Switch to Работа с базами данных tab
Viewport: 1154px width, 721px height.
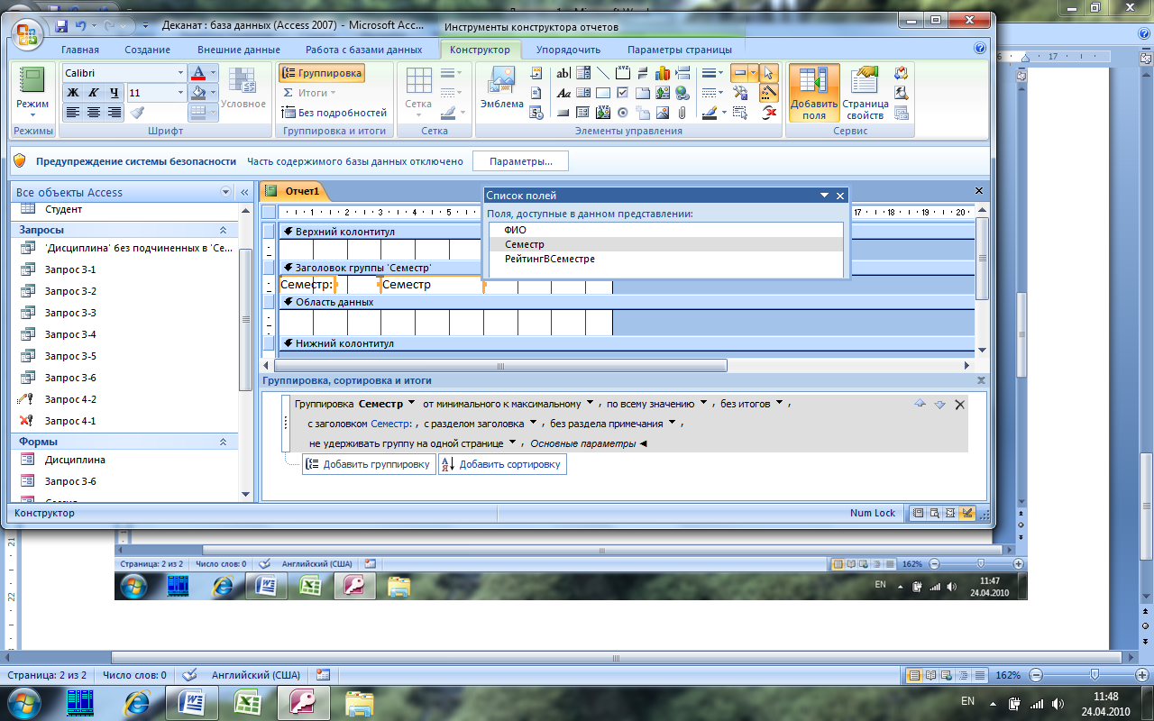[x=363, y=50]
